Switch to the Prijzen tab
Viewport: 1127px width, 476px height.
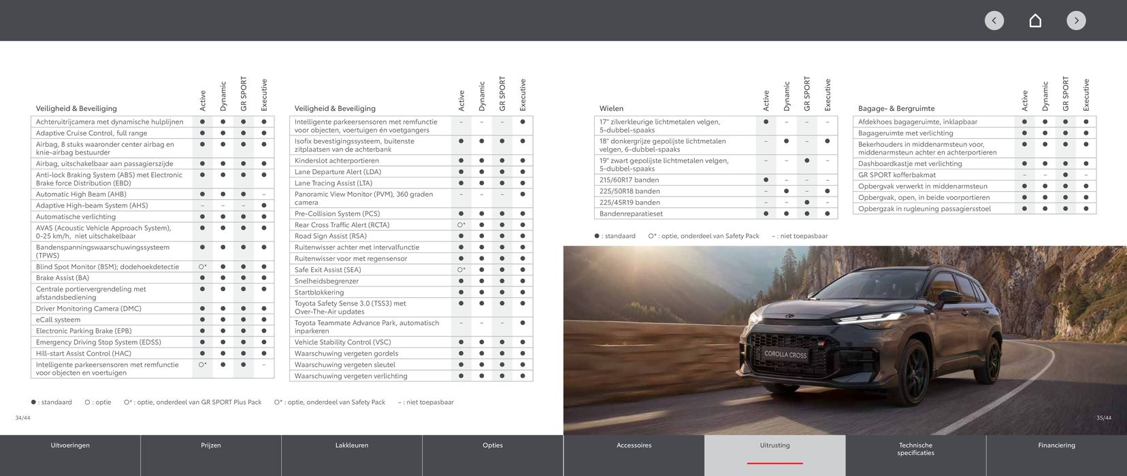(211, 445)
